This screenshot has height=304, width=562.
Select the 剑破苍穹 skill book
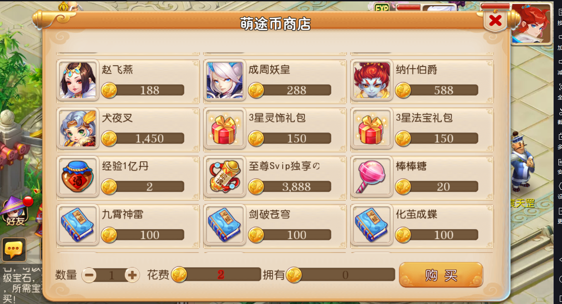point(225,225)
